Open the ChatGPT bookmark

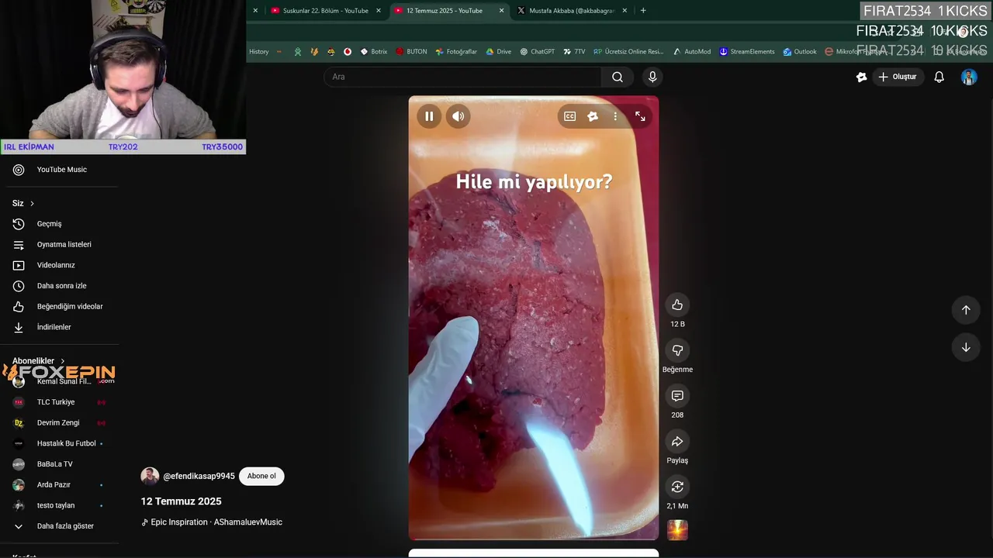(x=537, y=52)
